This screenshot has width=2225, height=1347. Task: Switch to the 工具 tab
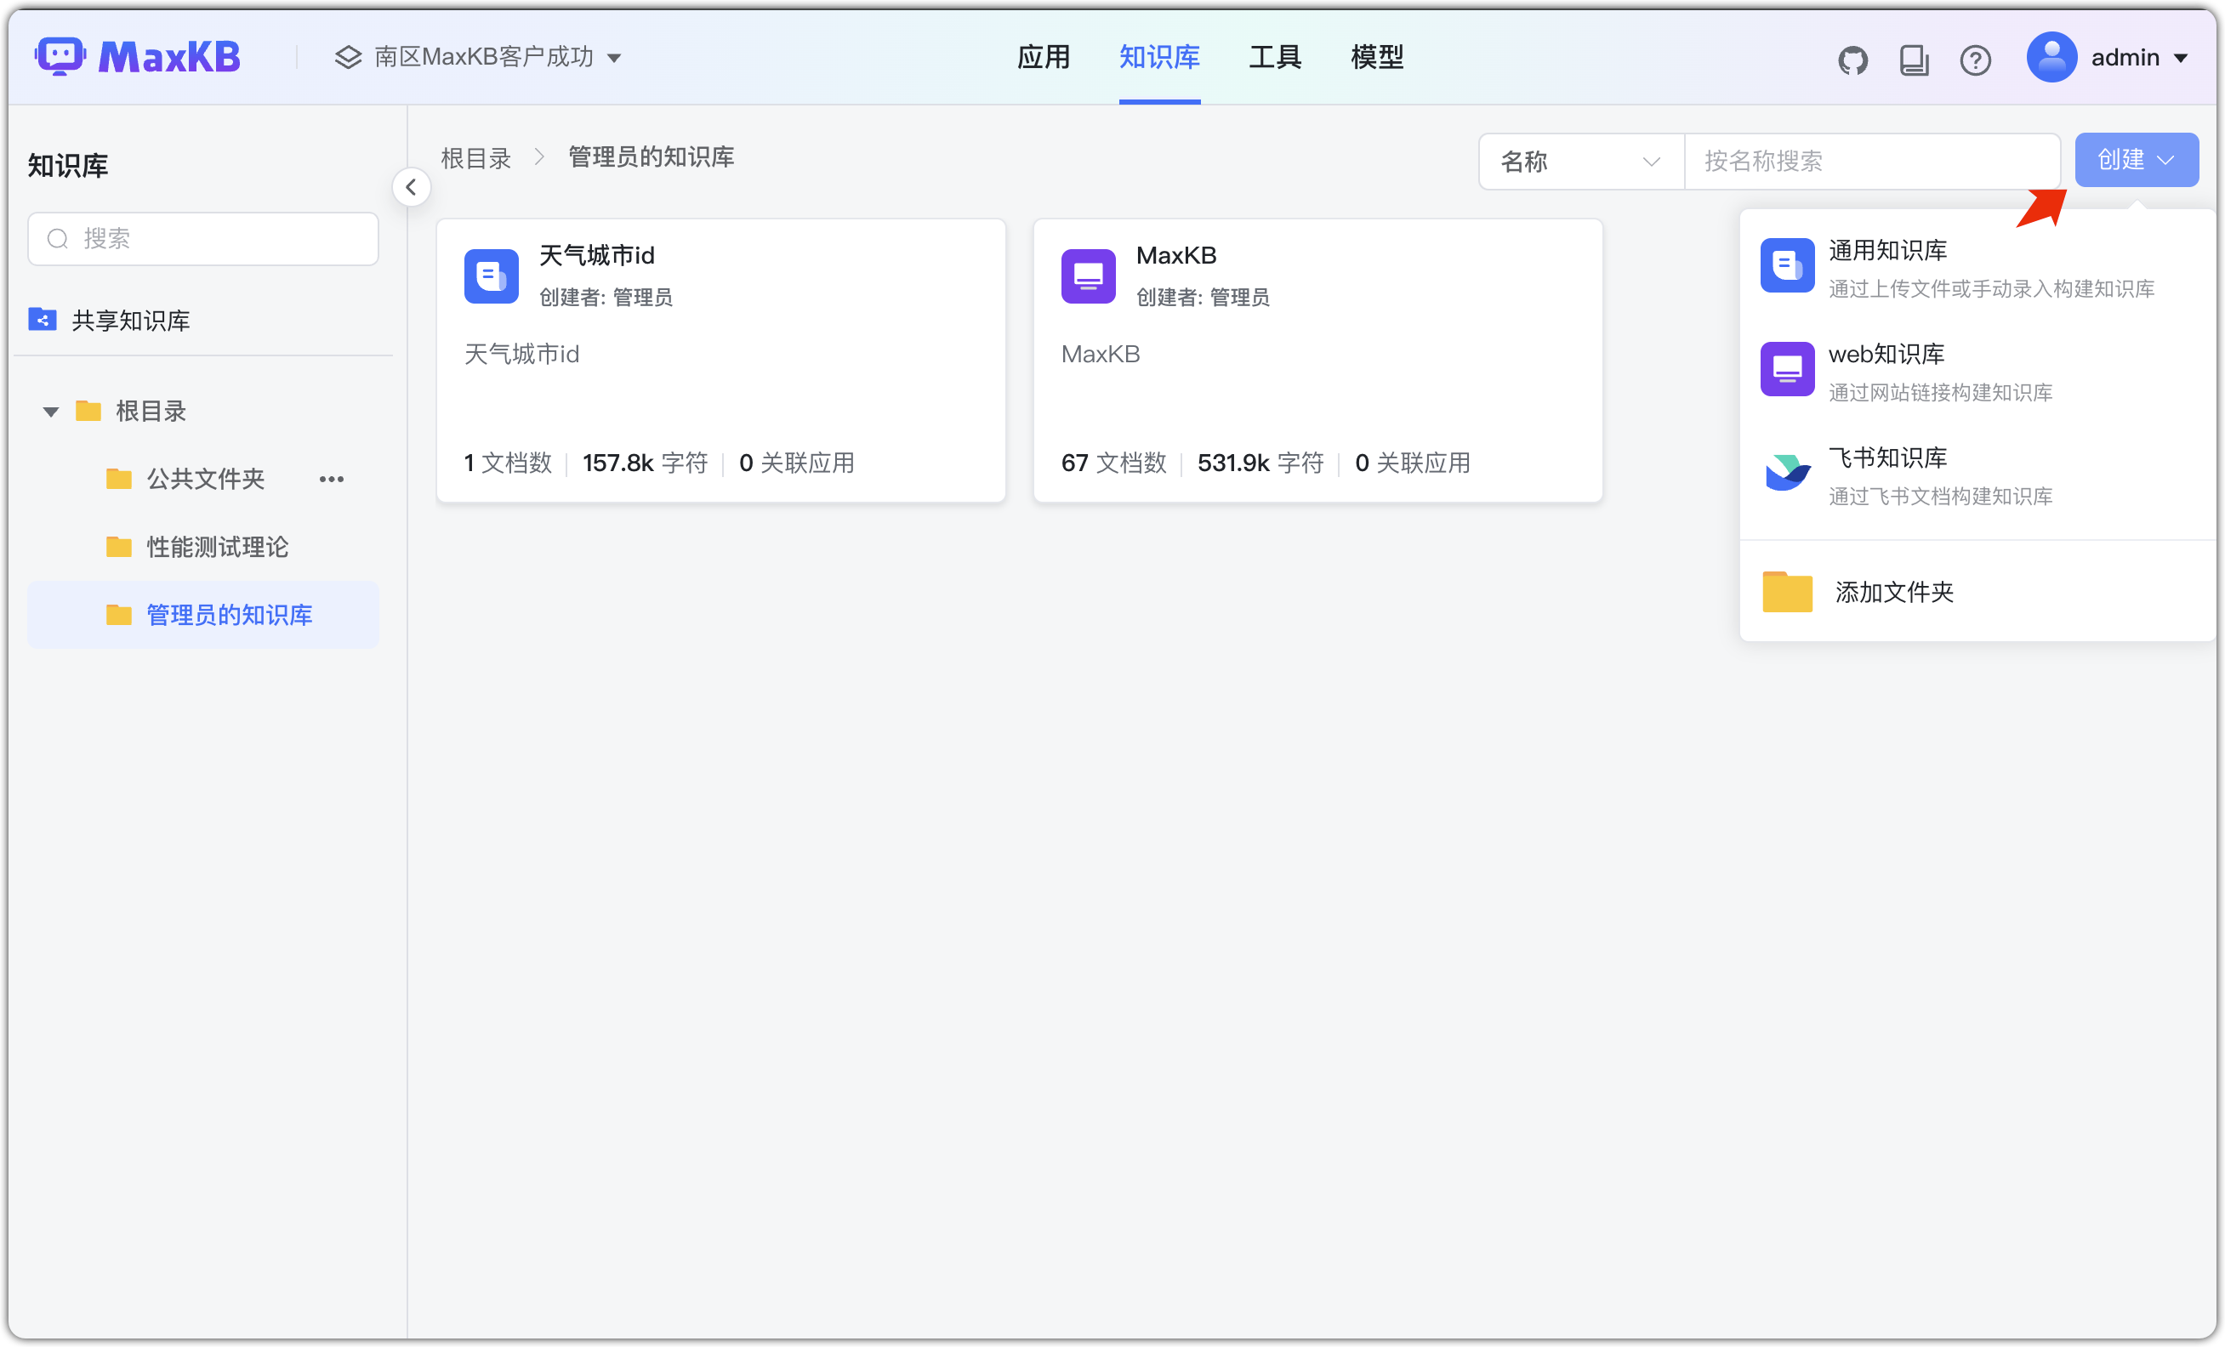[x=1274, y=57]
